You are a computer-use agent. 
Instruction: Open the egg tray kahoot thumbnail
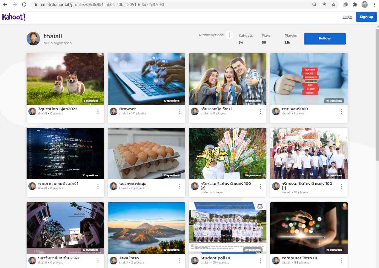(x=146, y=154)
